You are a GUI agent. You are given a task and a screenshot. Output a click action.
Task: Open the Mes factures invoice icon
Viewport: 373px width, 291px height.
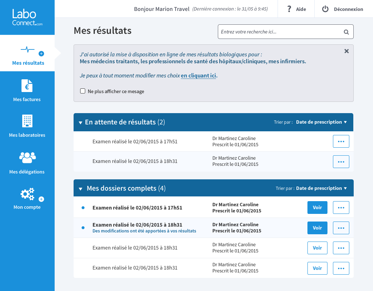(27, 86)
